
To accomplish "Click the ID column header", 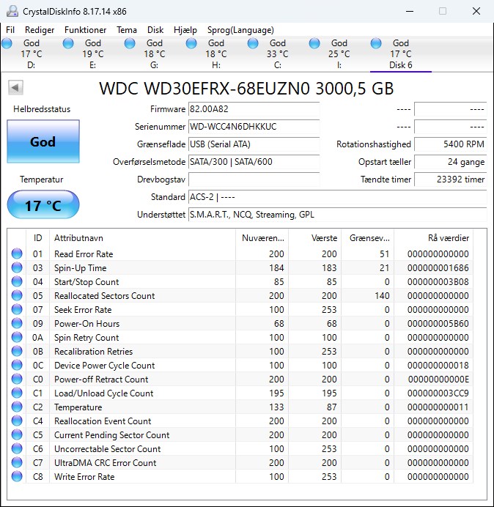I will click(x=37, y=238).
